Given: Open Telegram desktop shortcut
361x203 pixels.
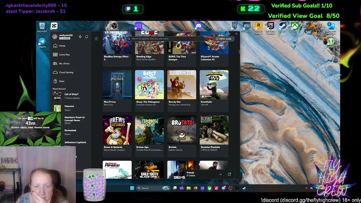Looking at the screenshot, I should (42, 43).
